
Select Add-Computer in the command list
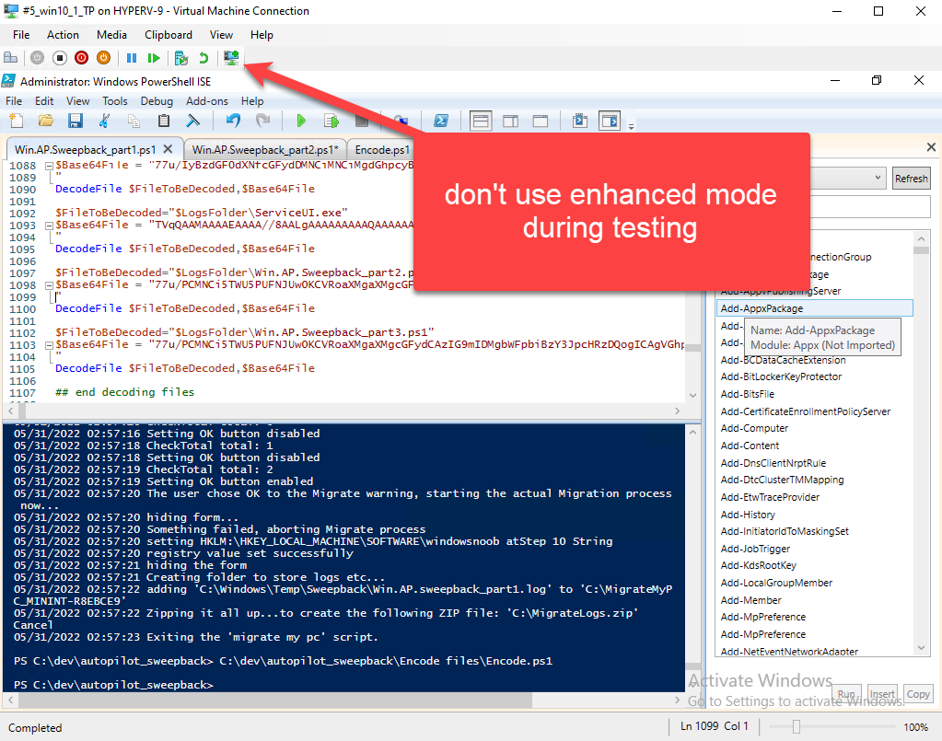(x=754, y=428)
